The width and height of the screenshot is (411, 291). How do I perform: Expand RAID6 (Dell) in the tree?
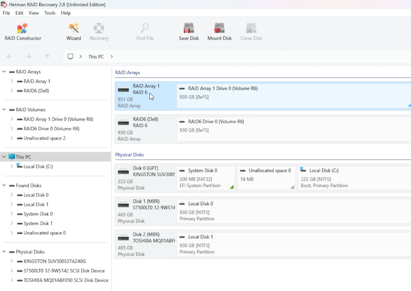coord(12,90)
